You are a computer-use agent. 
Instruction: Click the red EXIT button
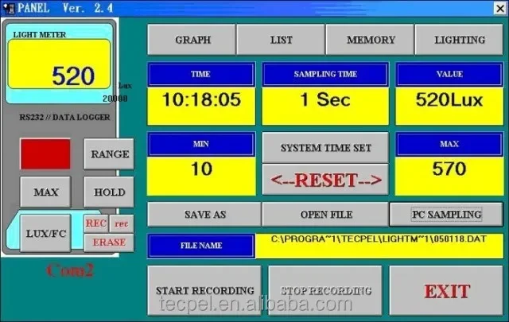[x=446, y=290]
